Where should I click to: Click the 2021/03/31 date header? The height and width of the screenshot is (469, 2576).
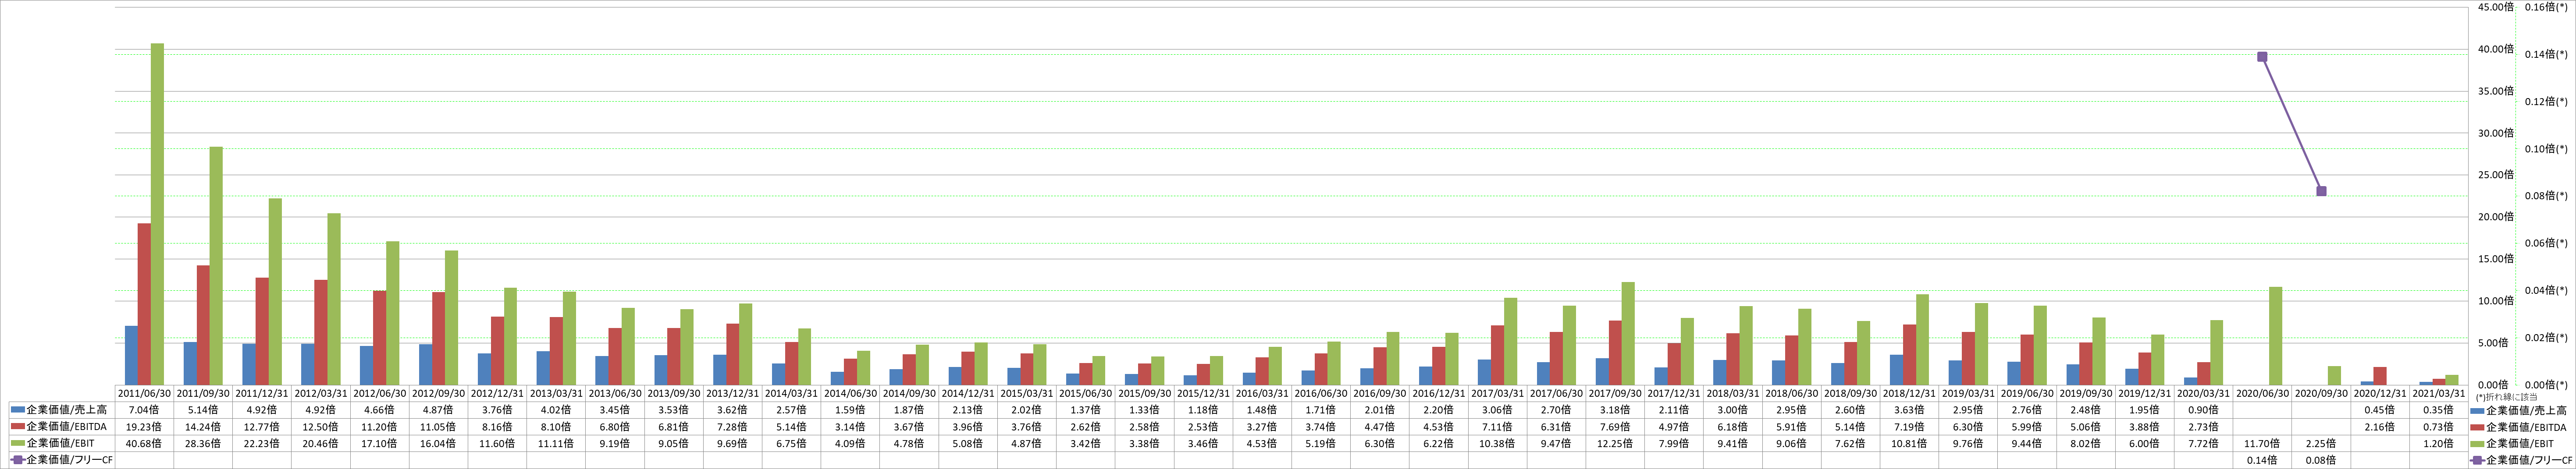[2439, 393]
